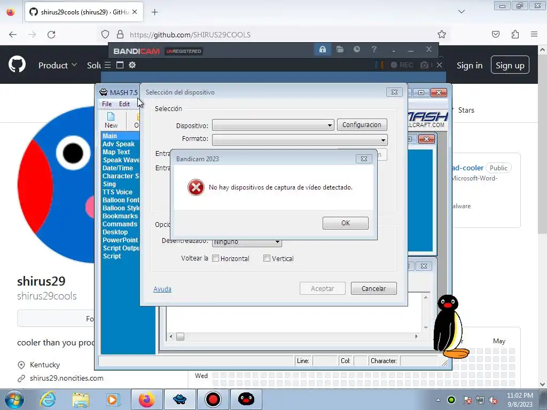
Task: Close the Selección del dispositivo dialog
Action: 394,92
